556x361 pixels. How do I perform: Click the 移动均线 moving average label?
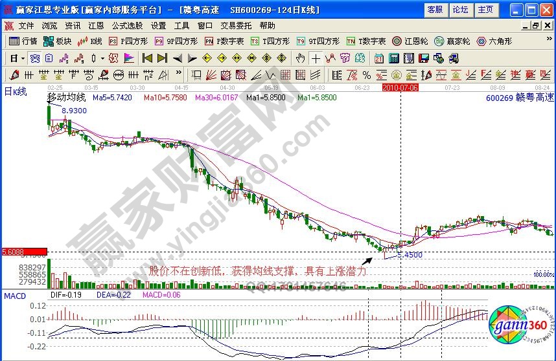pyautogui.click(x=66, y=97)
